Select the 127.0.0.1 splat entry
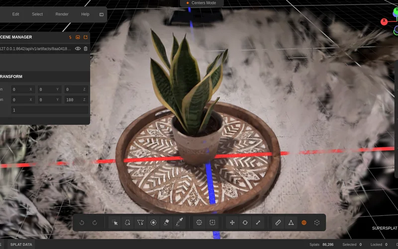This screenshot has width=398, height=249. coord(35,48)
